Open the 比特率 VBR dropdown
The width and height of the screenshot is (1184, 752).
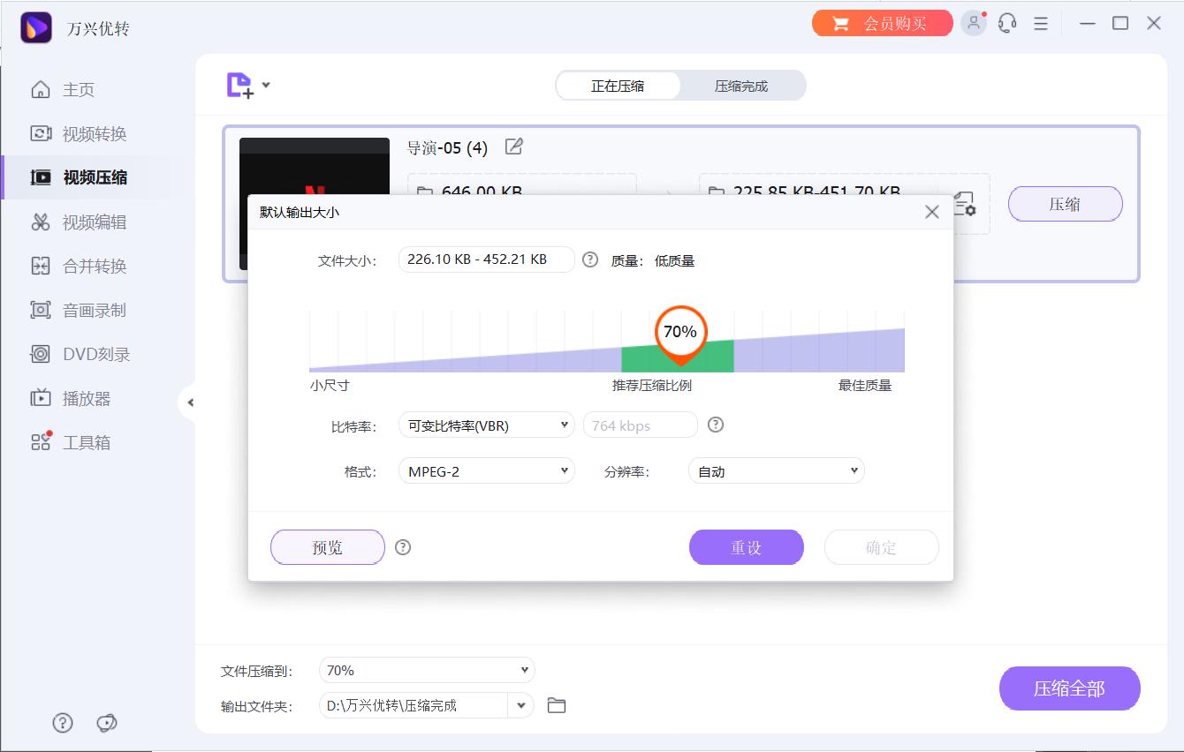click(x=486, y=425)
